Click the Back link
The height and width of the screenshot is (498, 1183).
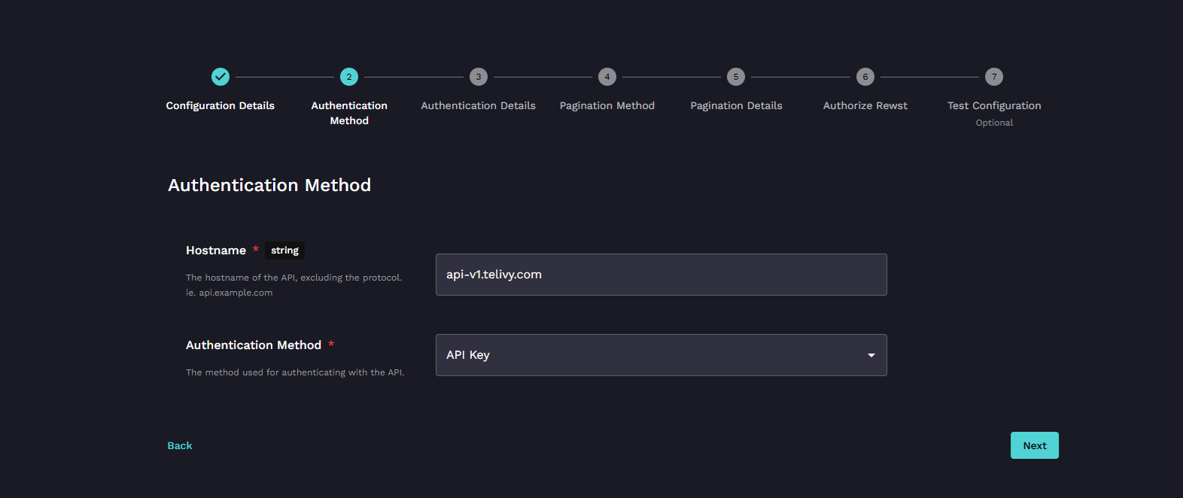point(180,445)
